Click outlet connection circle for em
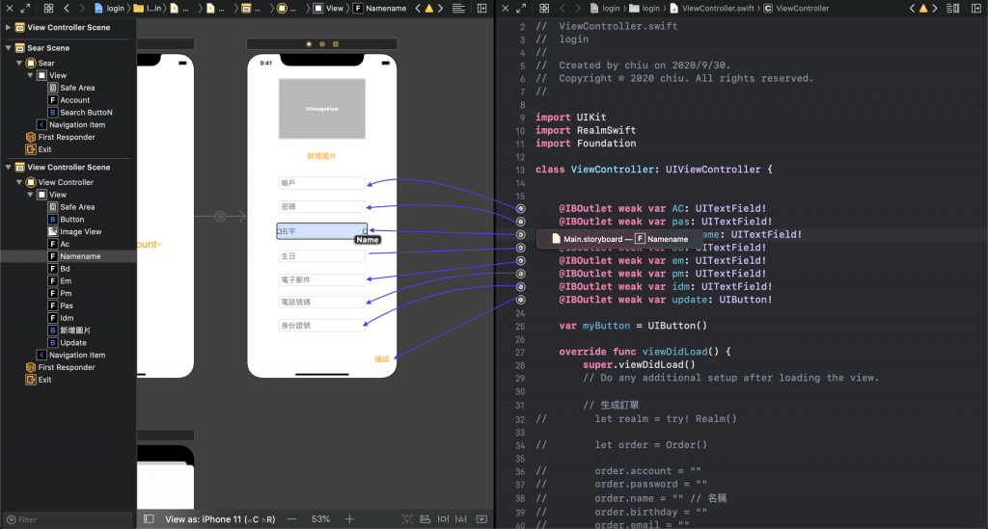Screen dimensions: 988x529 tap(520, 260)
